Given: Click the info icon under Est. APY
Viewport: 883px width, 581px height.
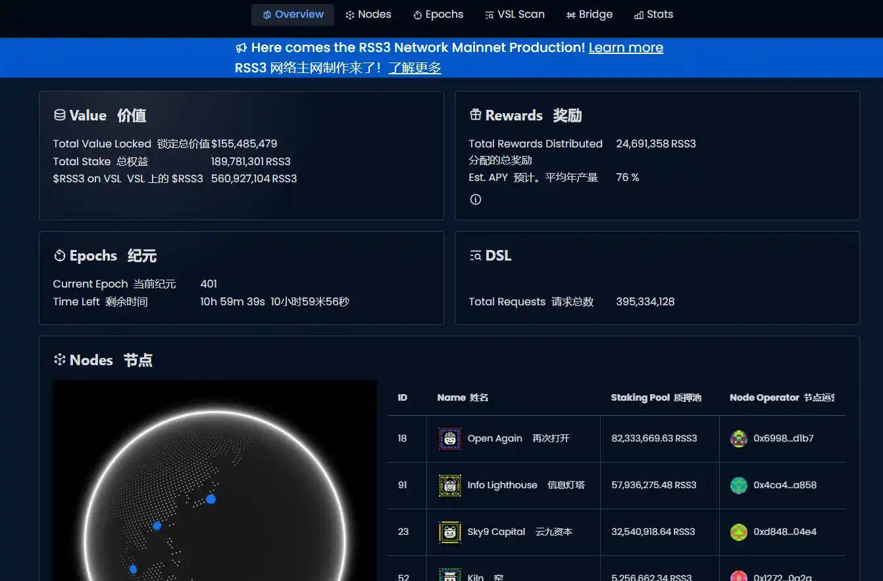Looking at the screenshot, I should (476, 199).
